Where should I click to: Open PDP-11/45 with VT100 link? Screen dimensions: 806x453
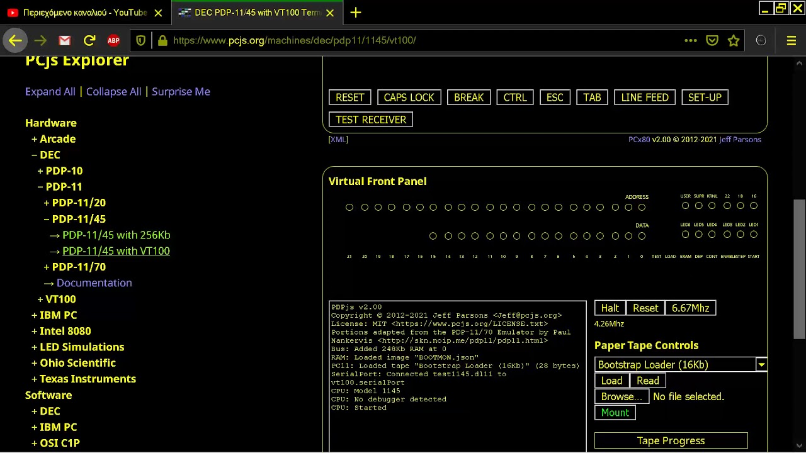(116, 251)
